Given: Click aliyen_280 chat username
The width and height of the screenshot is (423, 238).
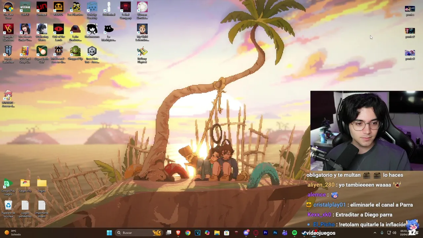Looking at the screenshot, I should pos(321,185).
